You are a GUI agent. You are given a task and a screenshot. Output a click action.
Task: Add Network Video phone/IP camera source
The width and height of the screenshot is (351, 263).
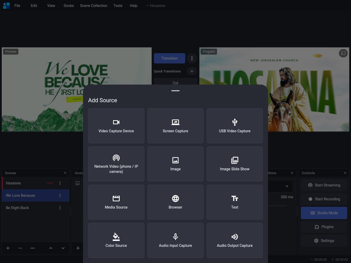click(116, 164)
